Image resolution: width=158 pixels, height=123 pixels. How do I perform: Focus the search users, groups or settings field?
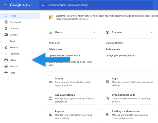(x=96, y=5)
